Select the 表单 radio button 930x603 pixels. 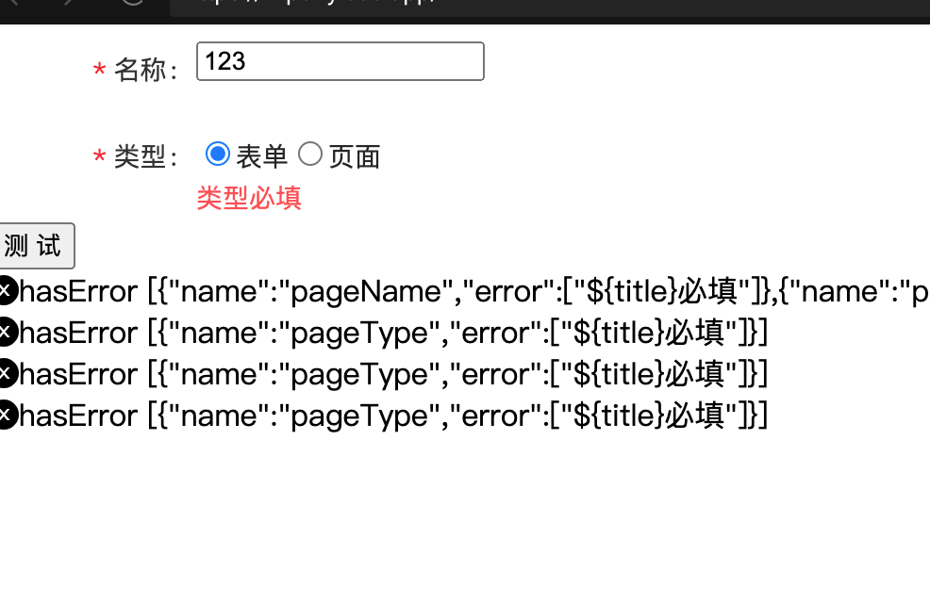tap(218, 154)
